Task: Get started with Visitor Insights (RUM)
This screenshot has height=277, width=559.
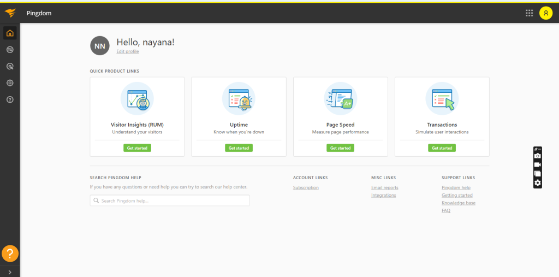Action: pos(137,148)
